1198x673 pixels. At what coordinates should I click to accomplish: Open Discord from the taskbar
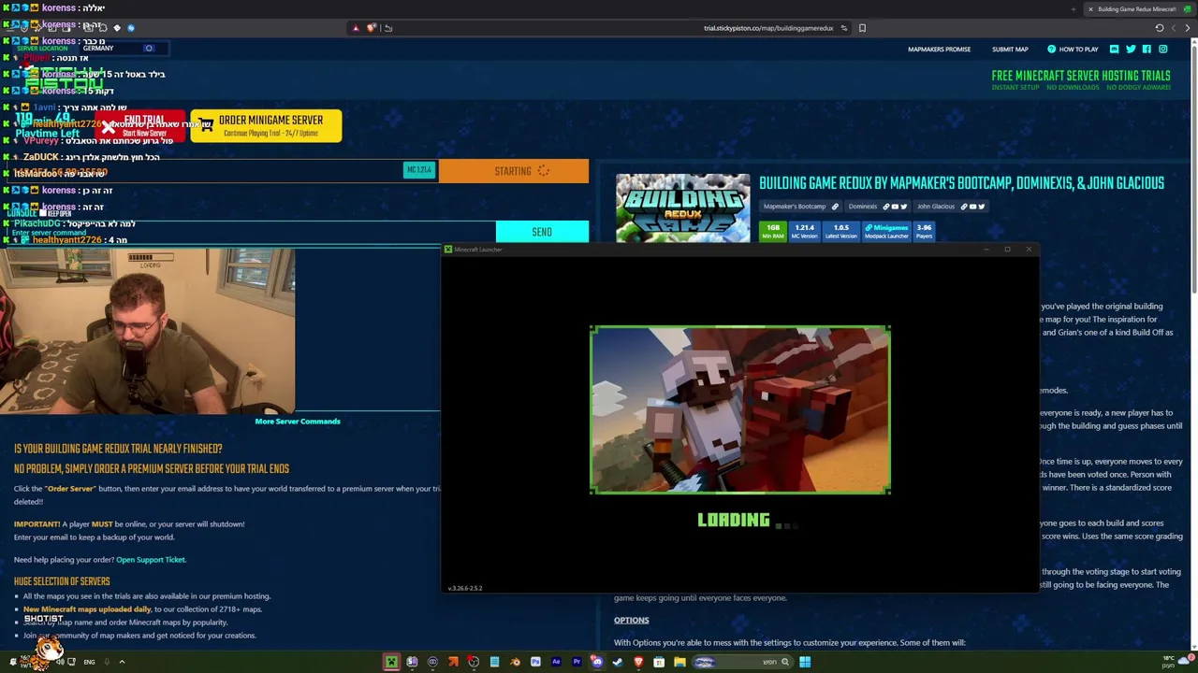[597, 662]
